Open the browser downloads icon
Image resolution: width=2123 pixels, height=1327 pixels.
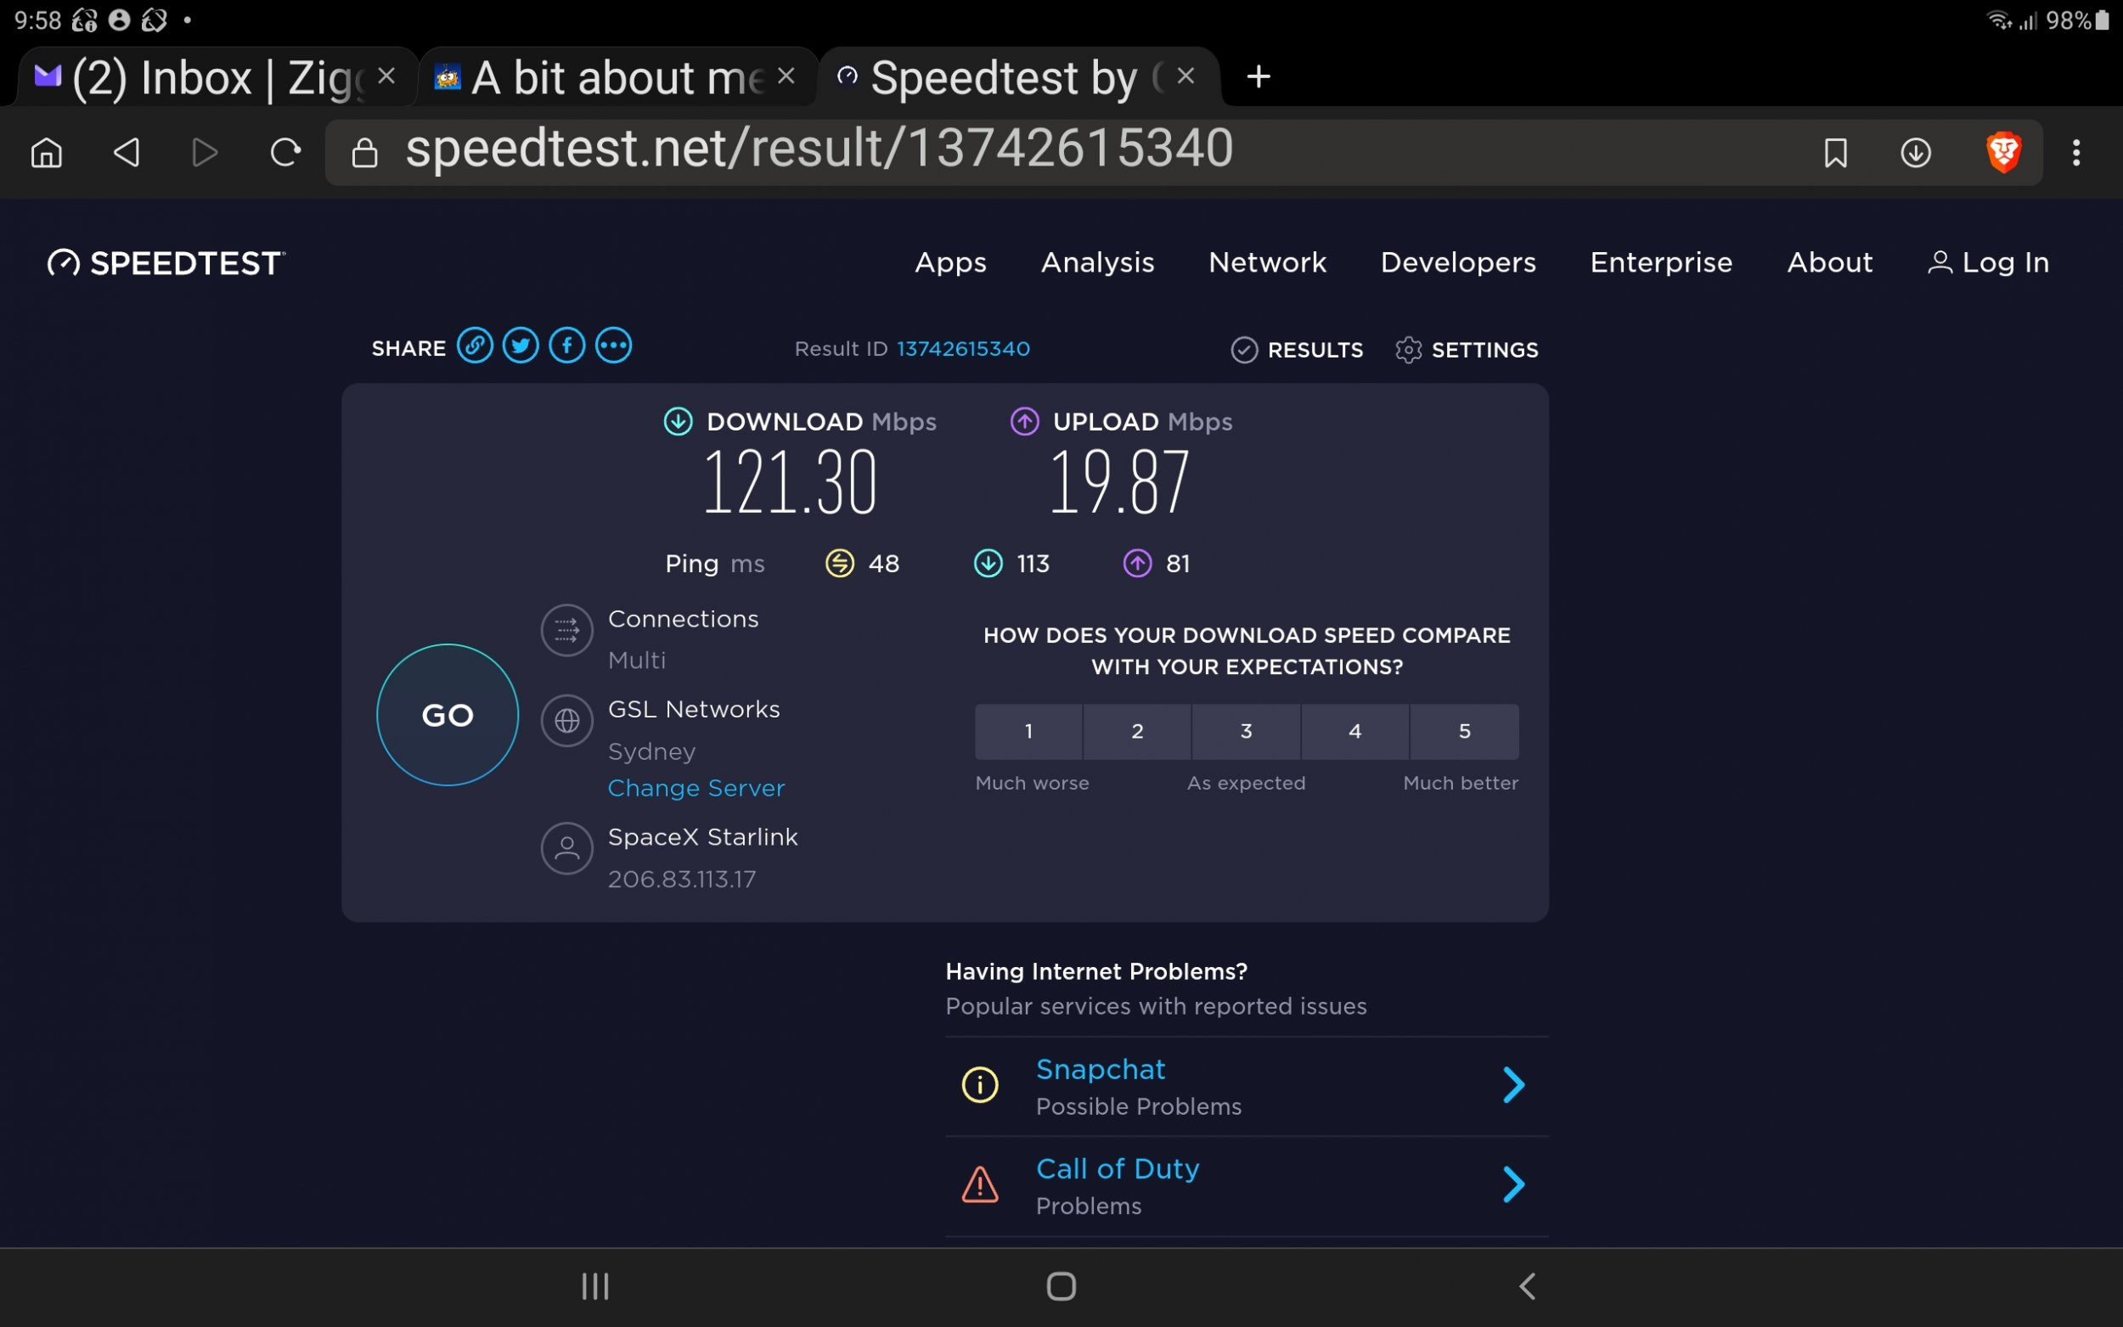(x=1915, y=153)
